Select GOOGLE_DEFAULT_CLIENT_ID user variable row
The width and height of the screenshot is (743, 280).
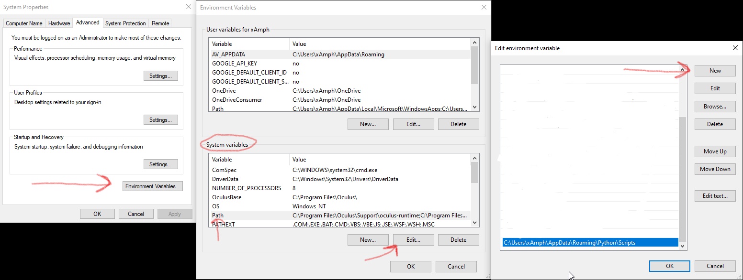(x=340, y=73)
